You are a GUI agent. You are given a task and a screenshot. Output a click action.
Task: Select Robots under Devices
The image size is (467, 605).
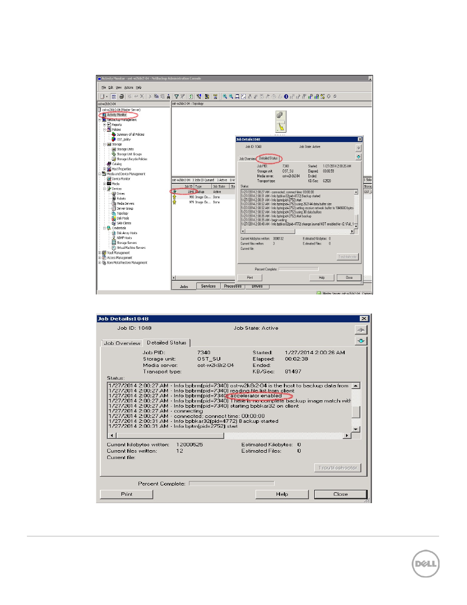(x=121, y=198)
